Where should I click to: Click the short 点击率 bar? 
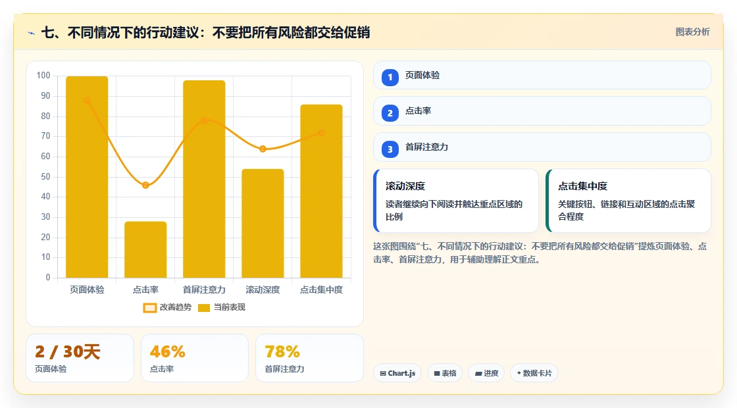pos(145,249)
